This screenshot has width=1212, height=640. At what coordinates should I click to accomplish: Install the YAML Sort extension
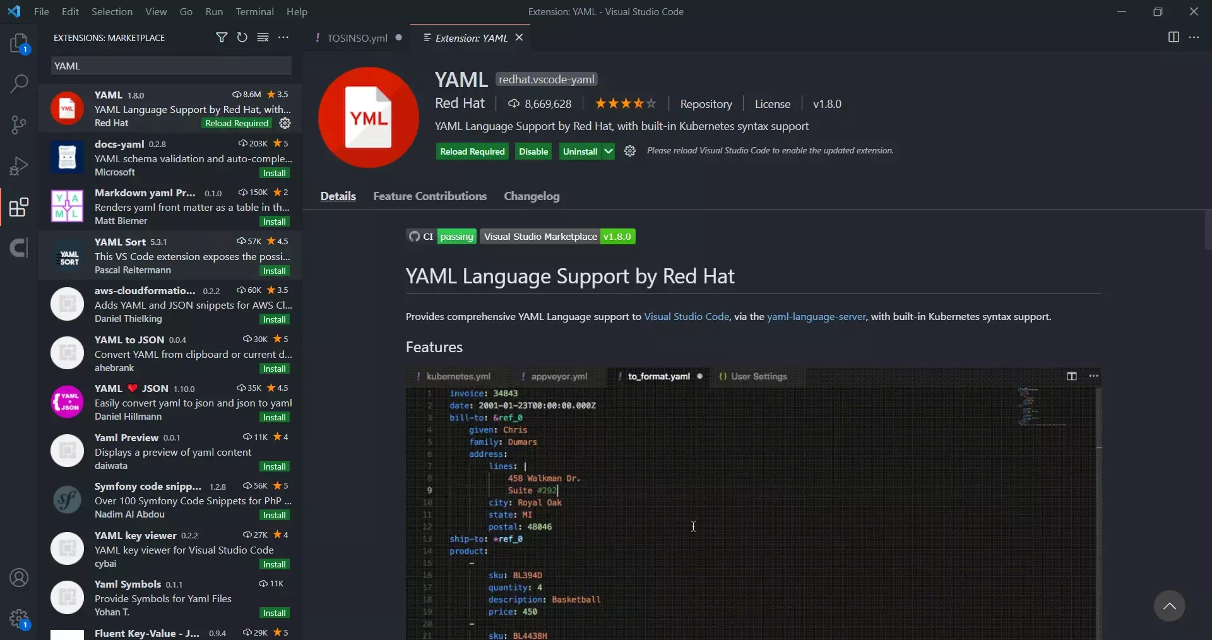(275, 271)
